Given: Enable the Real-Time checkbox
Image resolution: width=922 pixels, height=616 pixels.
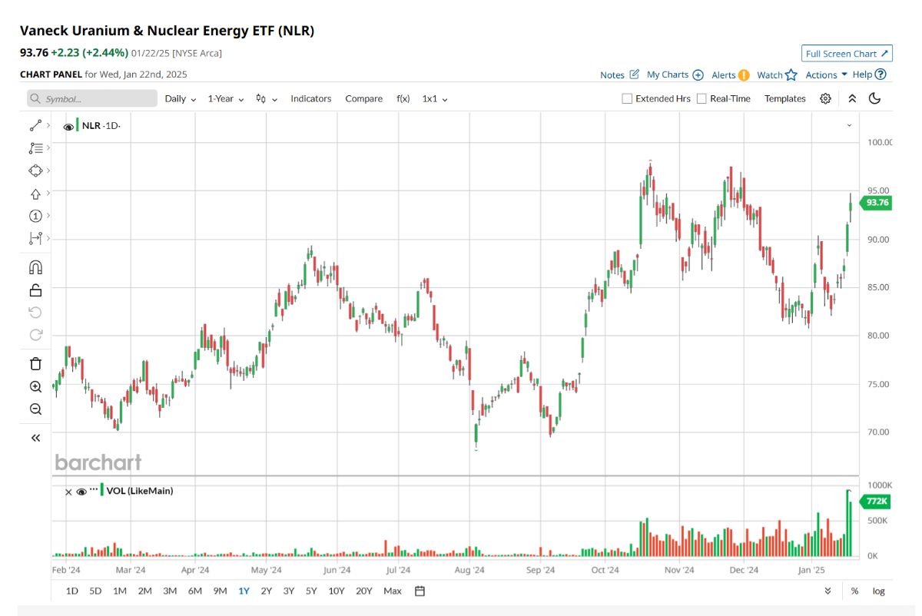Looking at the screenshot, I should point(701,98).
